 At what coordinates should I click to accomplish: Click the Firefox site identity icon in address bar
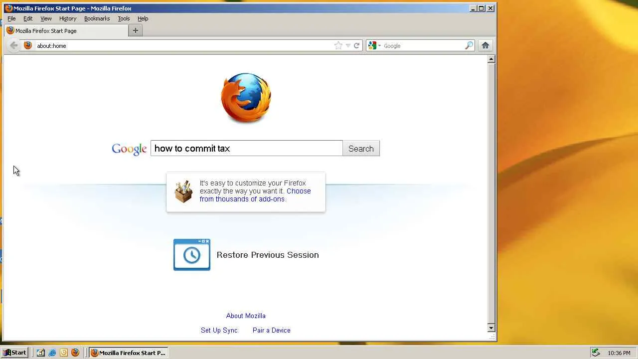tap(28, 45)
